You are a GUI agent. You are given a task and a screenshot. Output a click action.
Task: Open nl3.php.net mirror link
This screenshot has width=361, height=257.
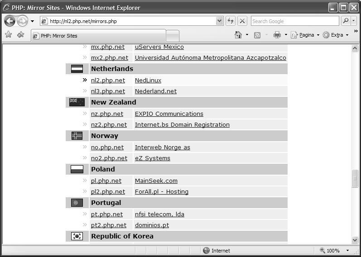[108, 91]
